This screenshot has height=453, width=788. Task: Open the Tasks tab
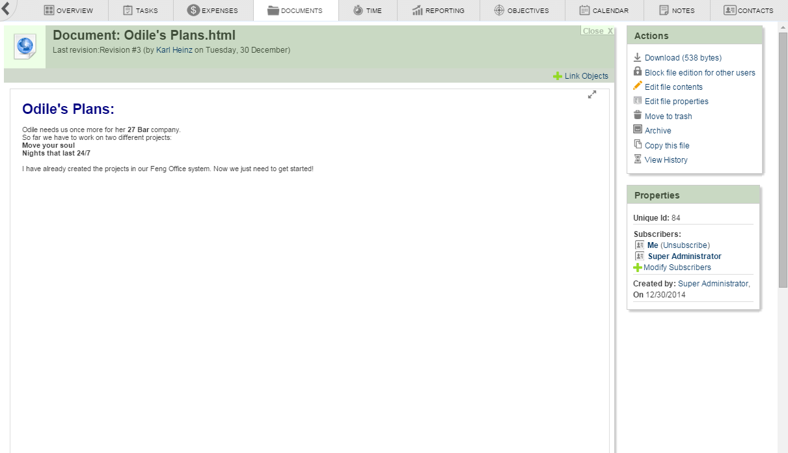point(140,10)
